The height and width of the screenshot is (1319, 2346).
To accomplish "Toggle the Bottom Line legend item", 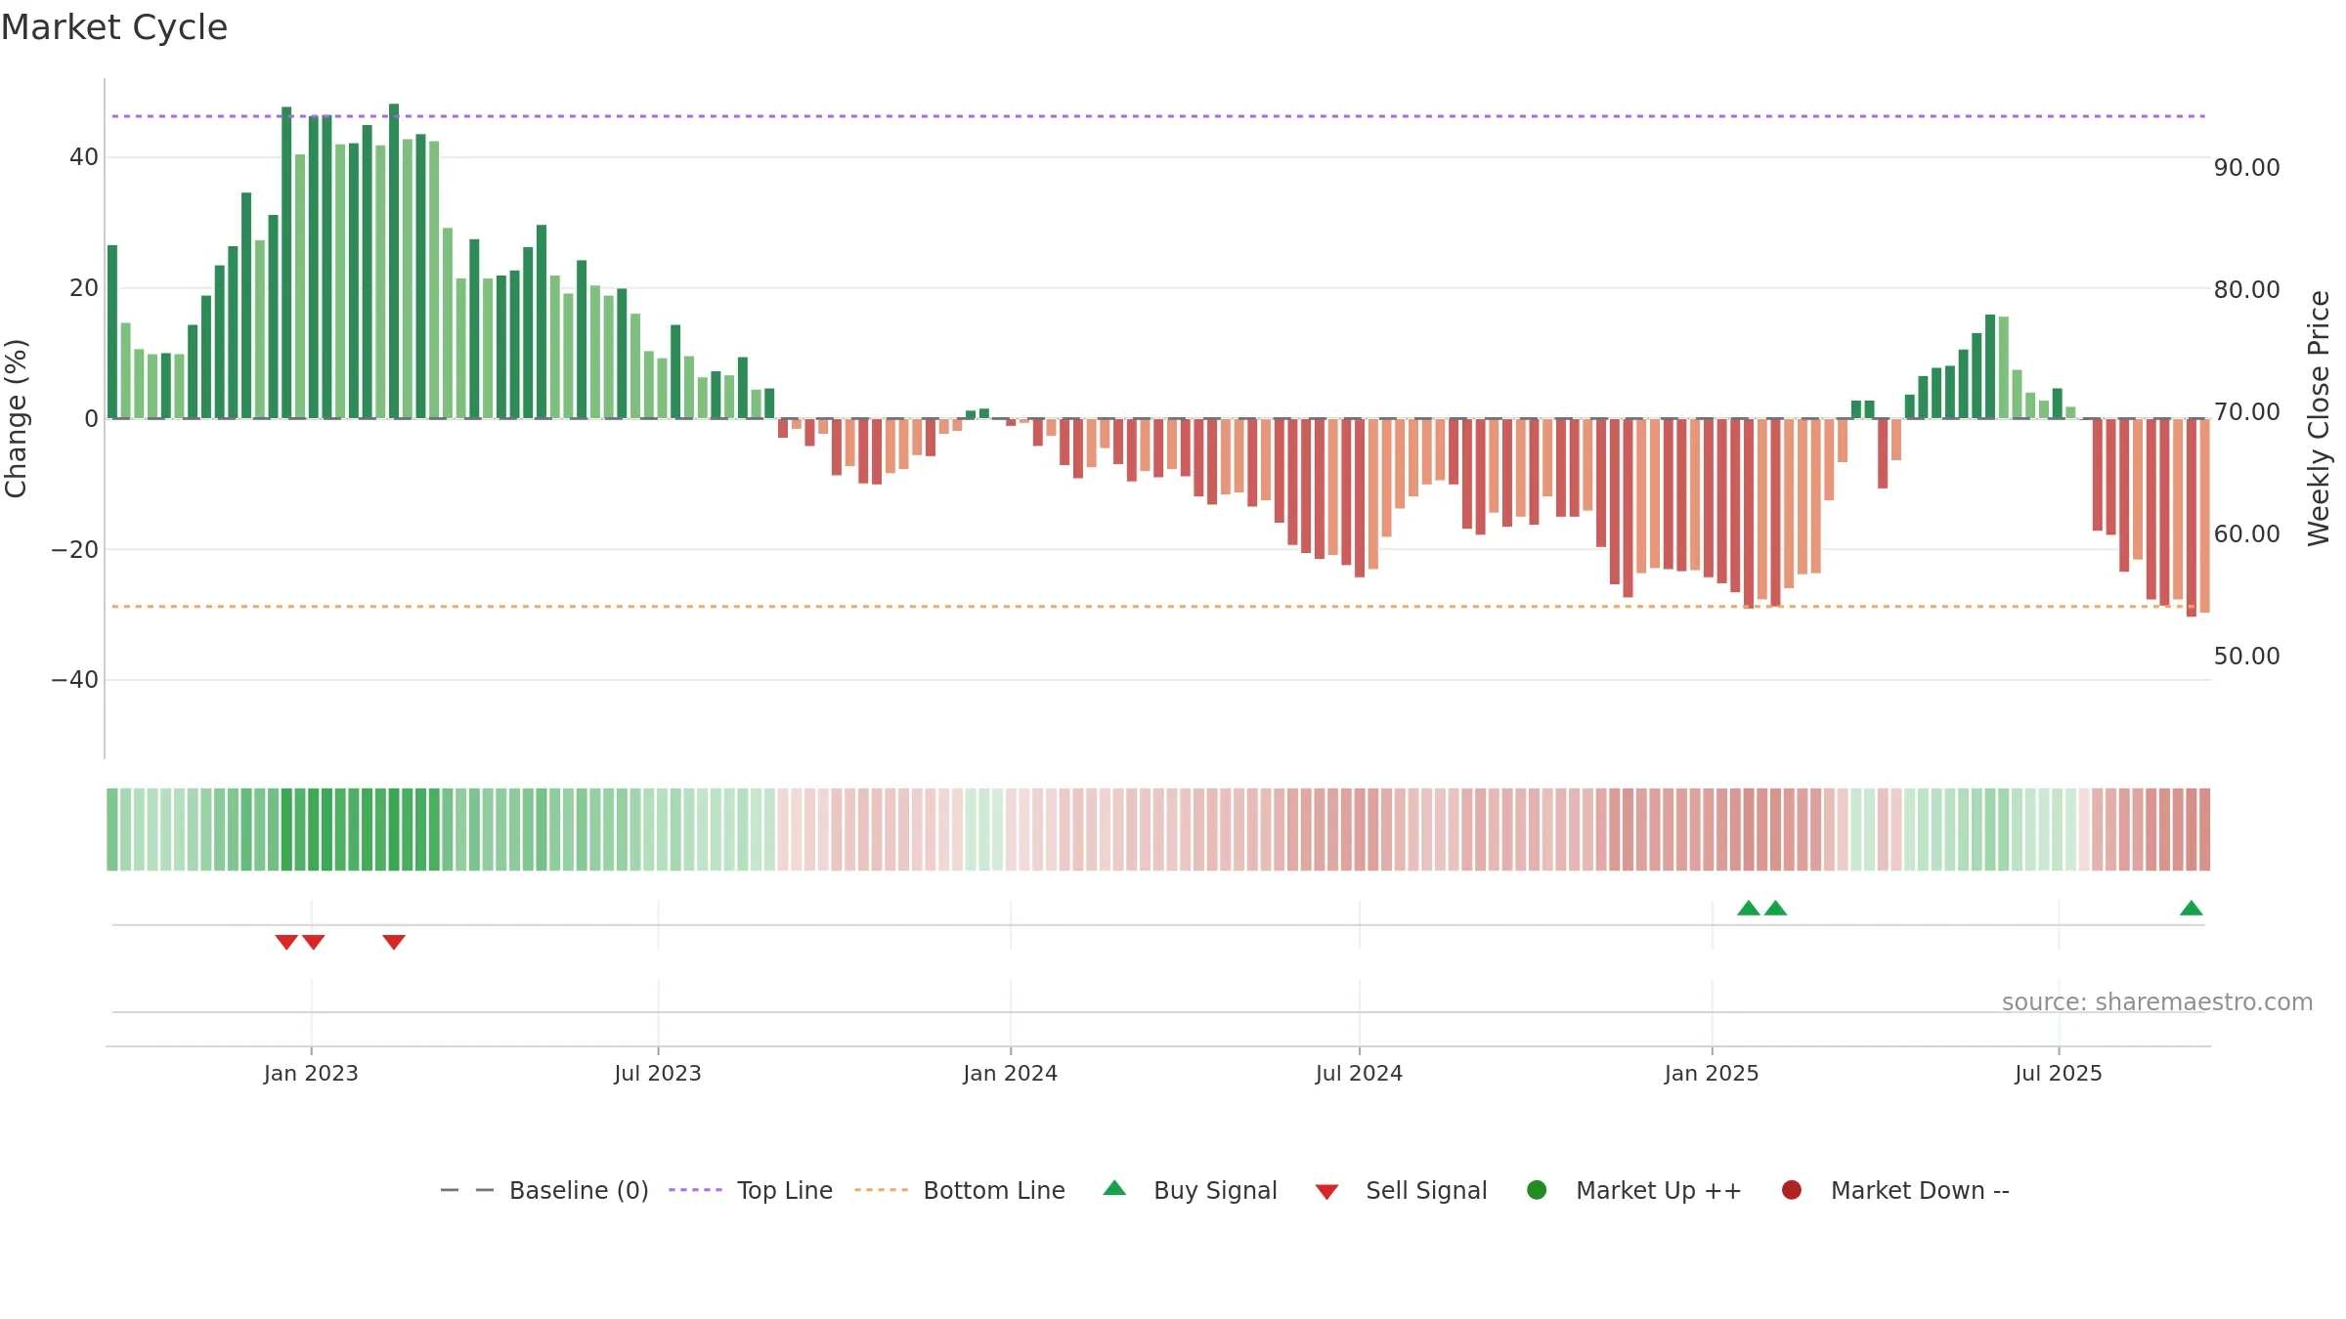I will tap(959, 1190).
